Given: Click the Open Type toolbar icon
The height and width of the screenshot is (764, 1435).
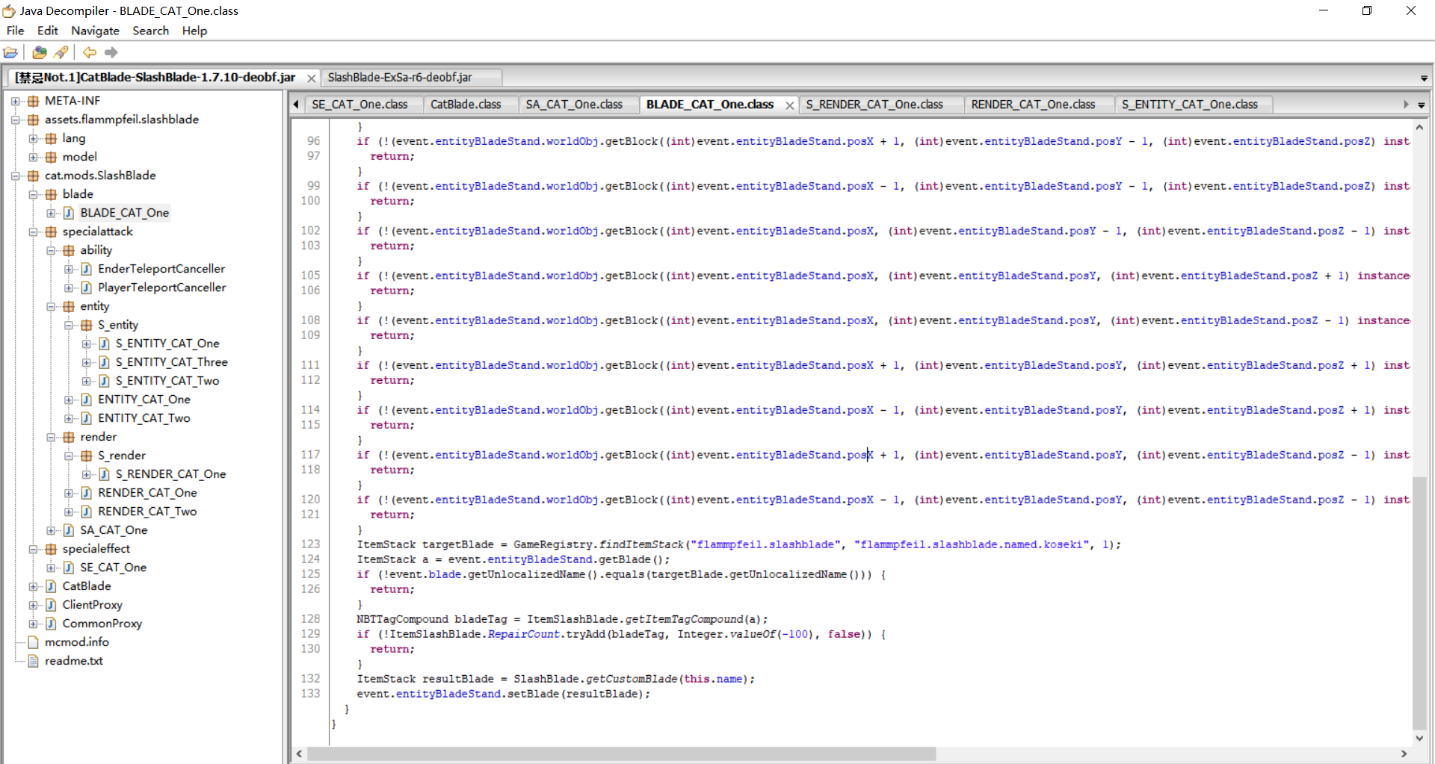Looking at the screenshot, I should pyautogui.click(x=40, y=52).
